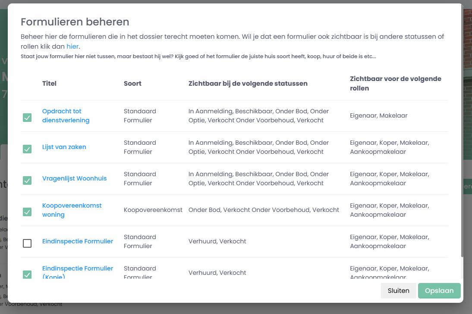The image size is (472, 314).
Task: Open the Opdracht tot dienstverlening form link
Action: [66, 116]
